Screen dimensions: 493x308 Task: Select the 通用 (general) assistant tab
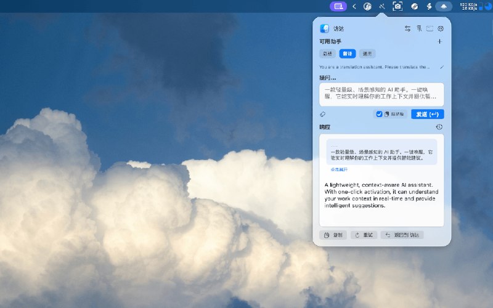[x=367, y=54]
